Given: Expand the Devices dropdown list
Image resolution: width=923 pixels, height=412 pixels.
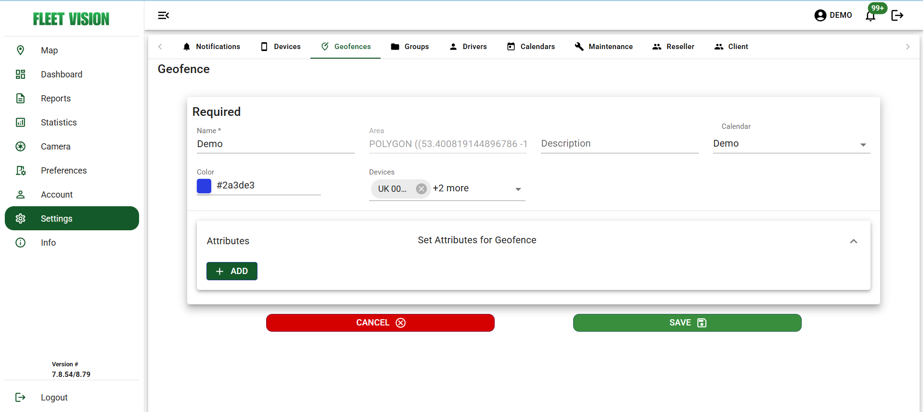Looking at the screenshot, I should click(x=518, y=189).
